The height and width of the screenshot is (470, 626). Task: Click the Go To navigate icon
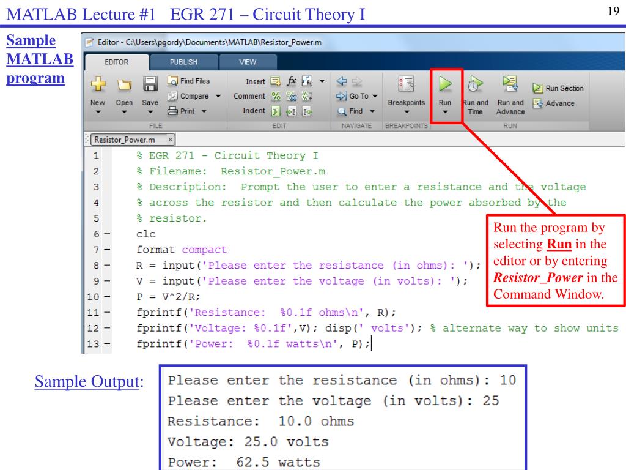click(341, 96)
